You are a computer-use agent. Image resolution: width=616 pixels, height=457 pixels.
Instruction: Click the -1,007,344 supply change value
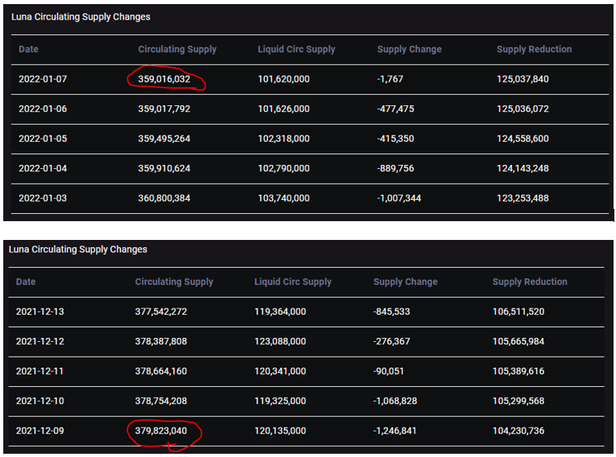401,198
